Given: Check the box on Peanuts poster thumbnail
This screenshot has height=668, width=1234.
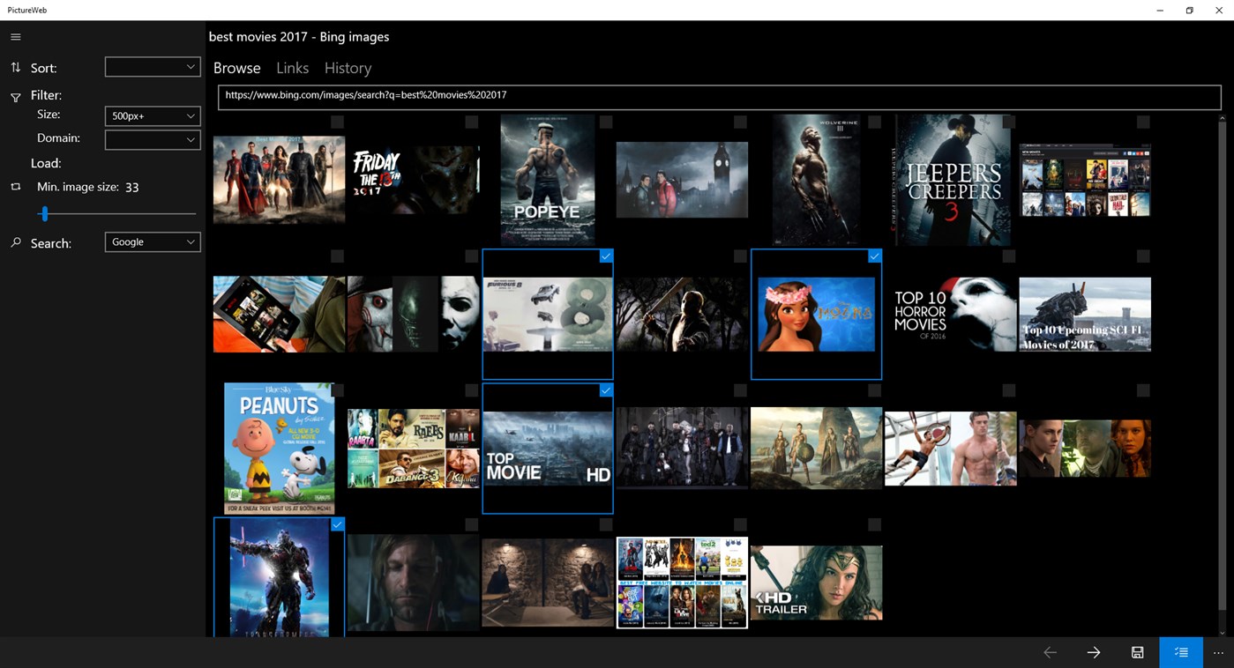Looking at the screenshot, I should pos(337,390).
